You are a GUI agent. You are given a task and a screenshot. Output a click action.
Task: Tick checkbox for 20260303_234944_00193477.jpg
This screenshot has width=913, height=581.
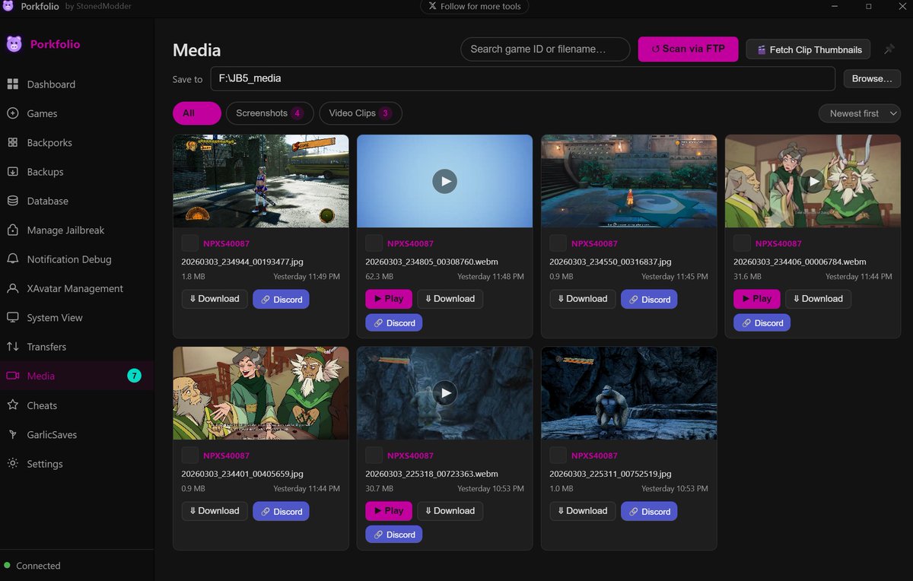point(189,243)
